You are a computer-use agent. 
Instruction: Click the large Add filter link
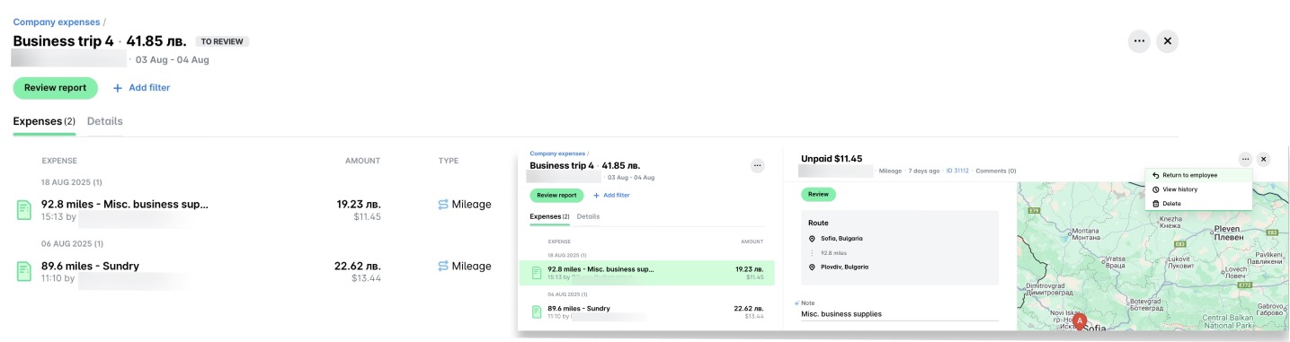pos(149,88)
